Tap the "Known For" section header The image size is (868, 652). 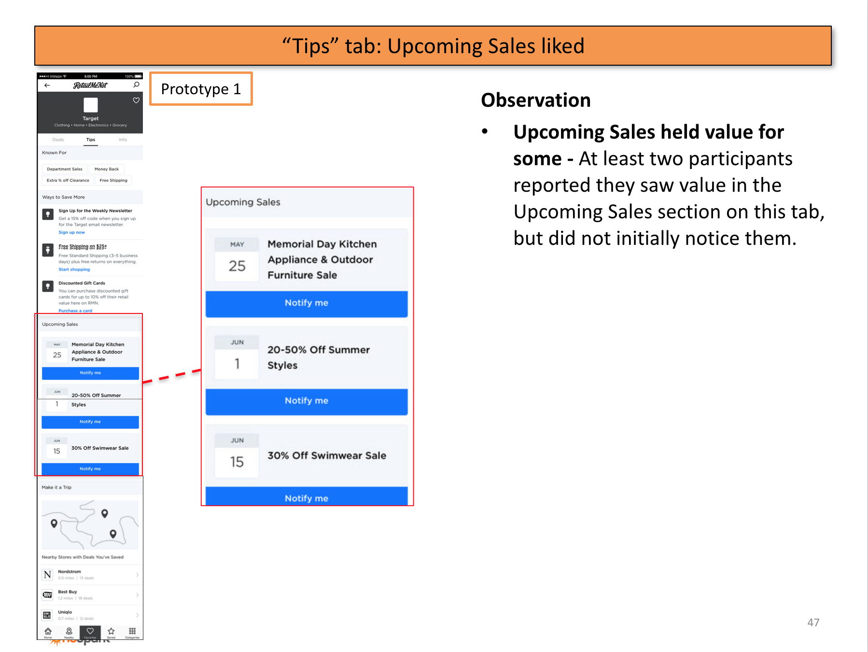(x=90, y=153)
